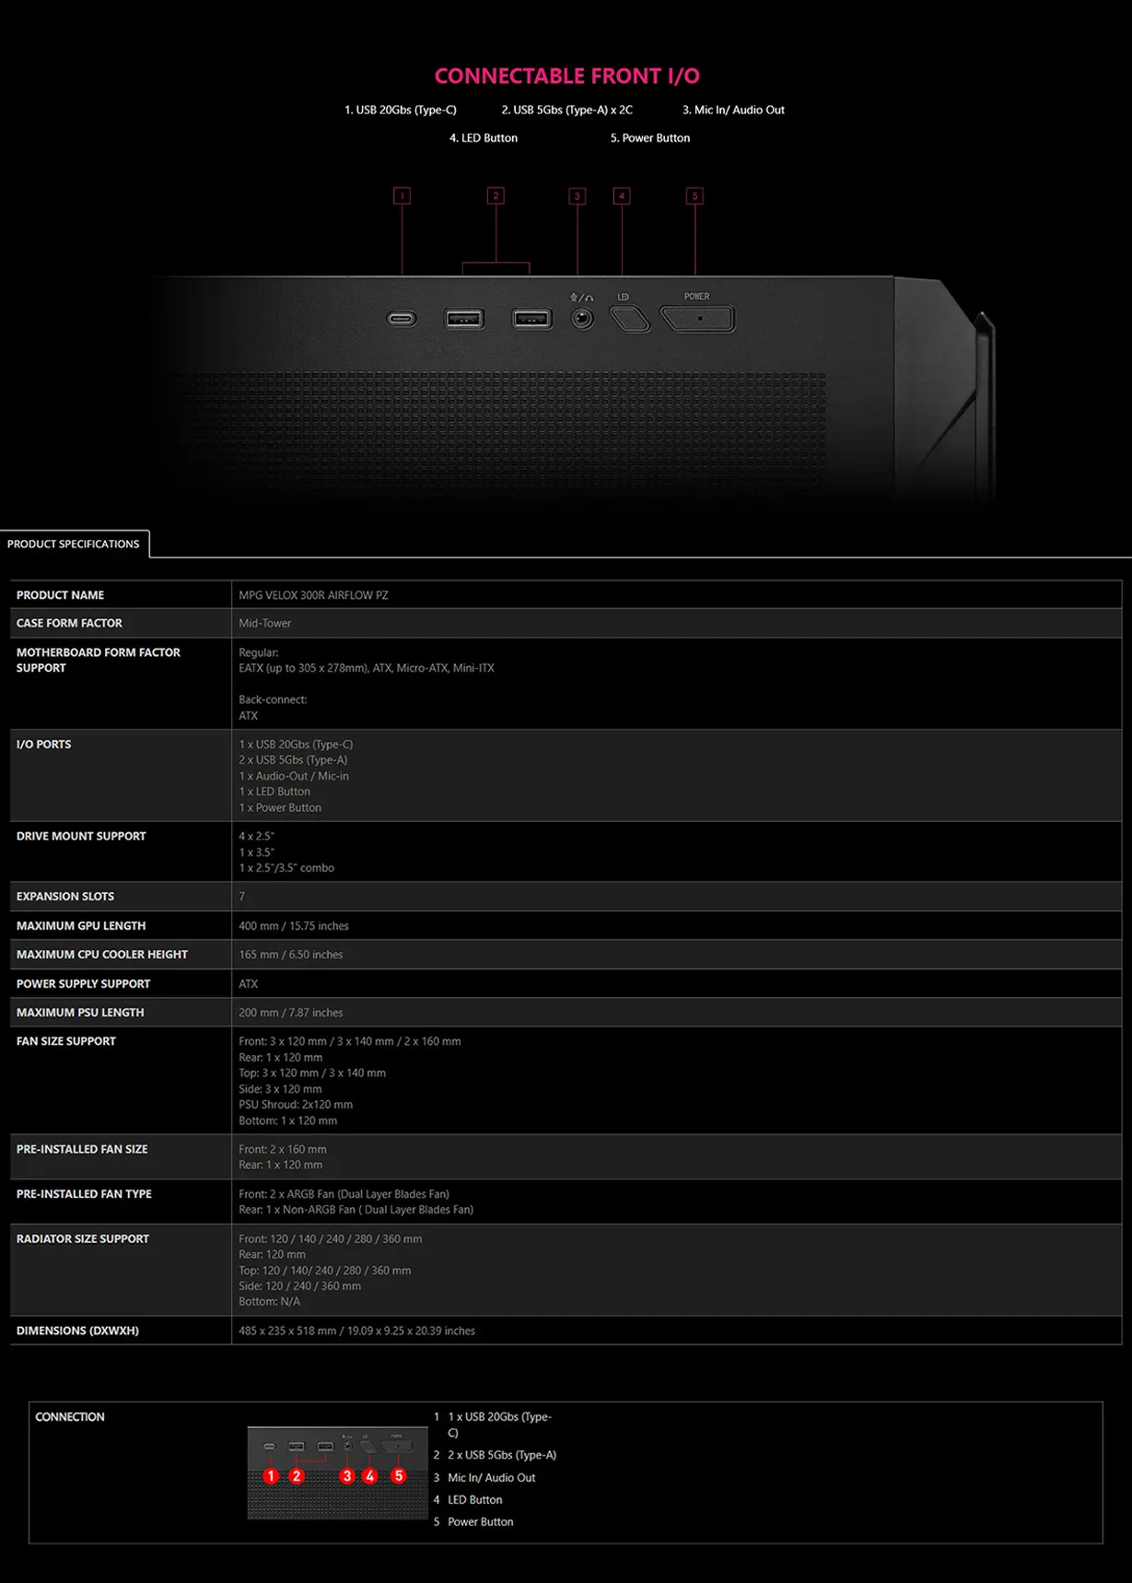The image size is (1132, 1583).
Task: Click 'Power Button' in the Connection list
Action: [x=481, y=1522]
